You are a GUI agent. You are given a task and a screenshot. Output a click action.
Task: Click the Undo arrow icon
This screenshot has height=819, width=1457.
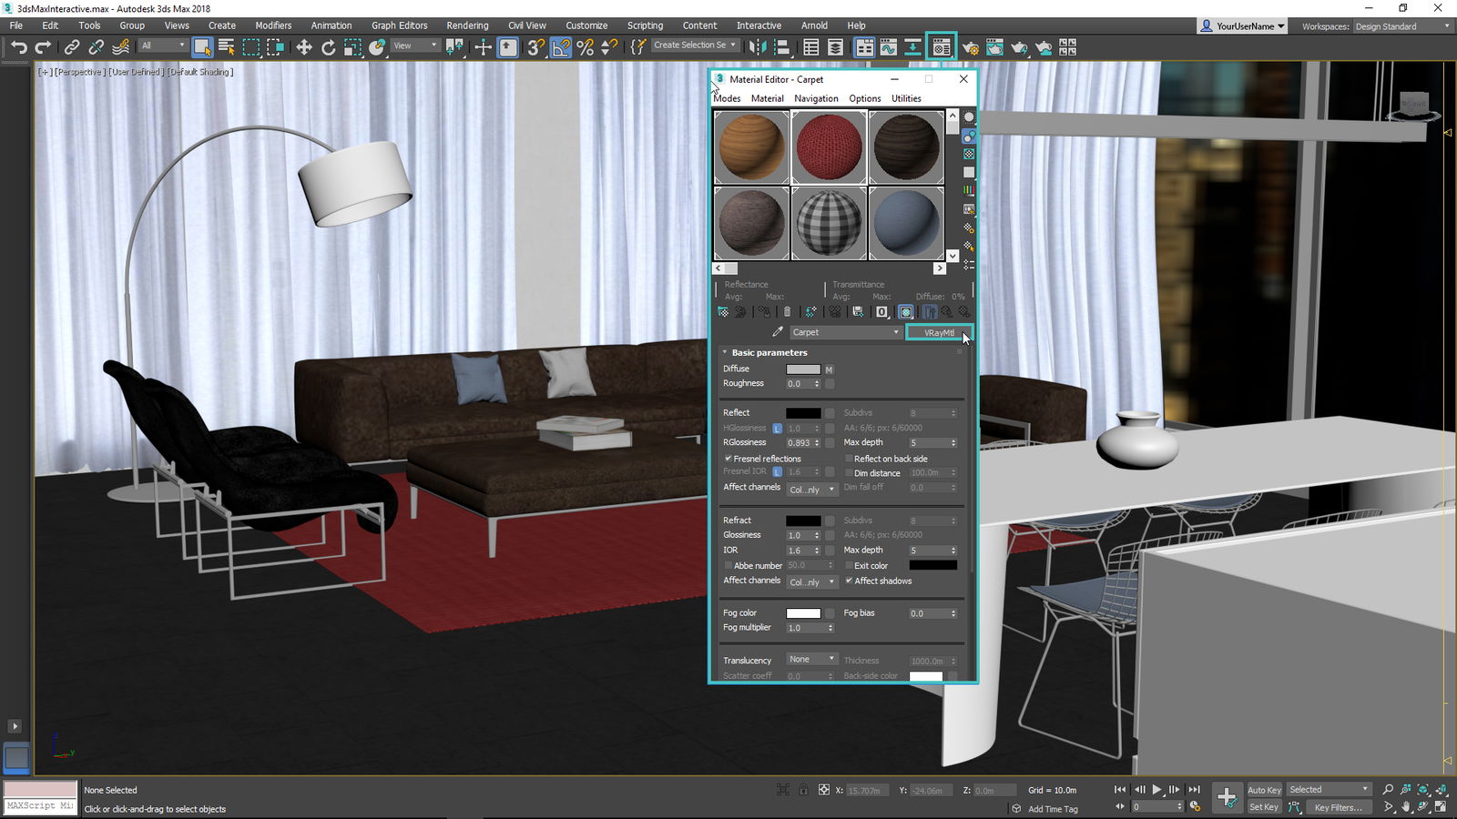coord(18,47)
